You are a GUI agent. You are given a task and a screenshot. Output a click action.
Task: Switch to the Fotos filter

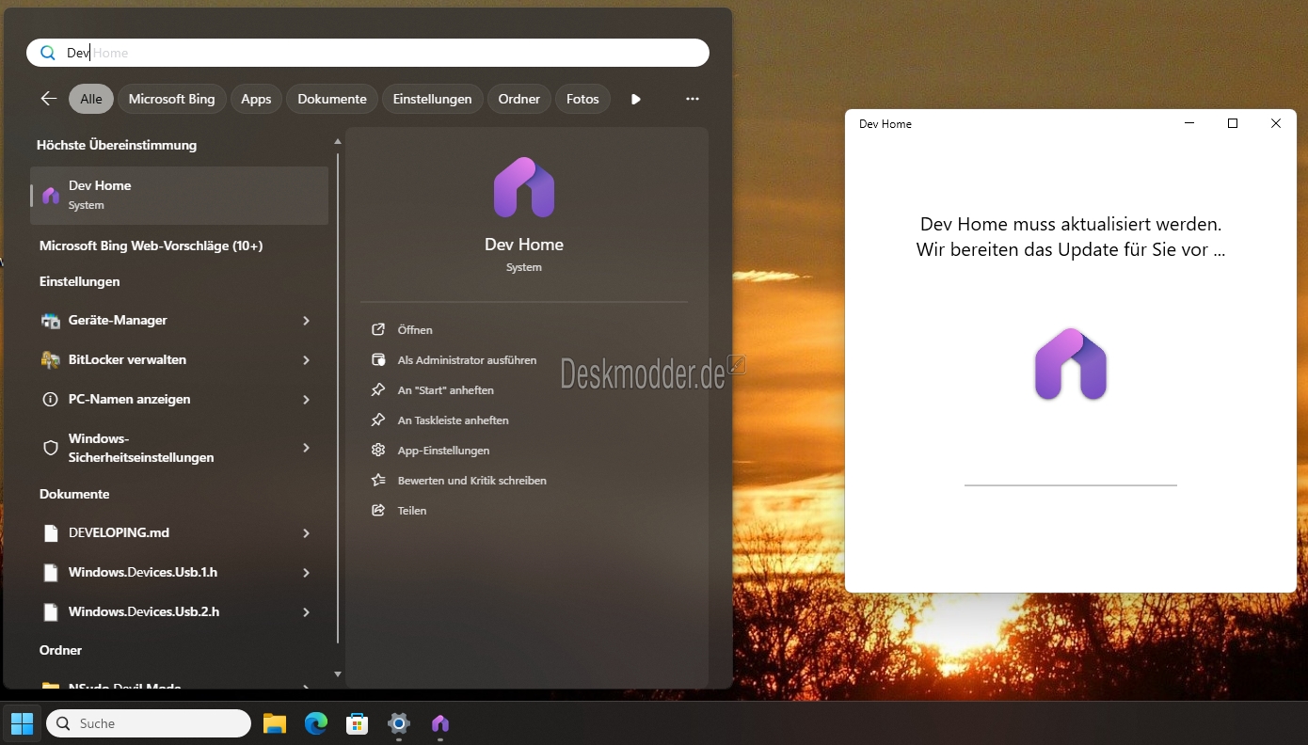(582, 99)
